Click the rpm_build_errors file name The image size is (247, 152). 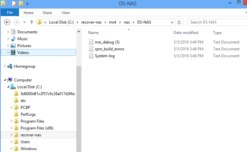click(109, 49)
